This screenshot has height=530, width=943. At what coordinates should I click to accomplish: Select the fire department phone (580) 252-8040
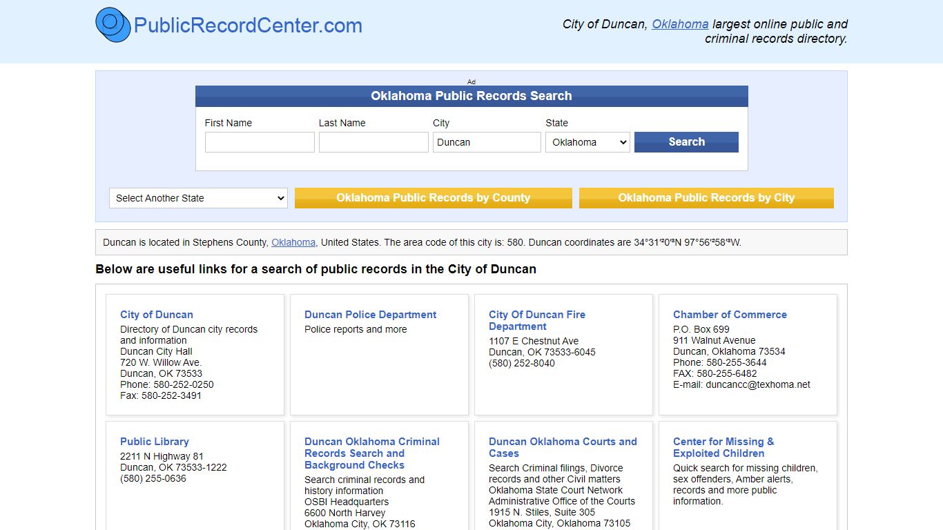coord(522,363)
